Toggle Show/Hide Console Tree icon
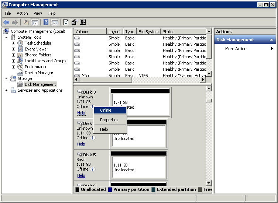The width and height of the screenshot is (278, 203). coord(35,22)
